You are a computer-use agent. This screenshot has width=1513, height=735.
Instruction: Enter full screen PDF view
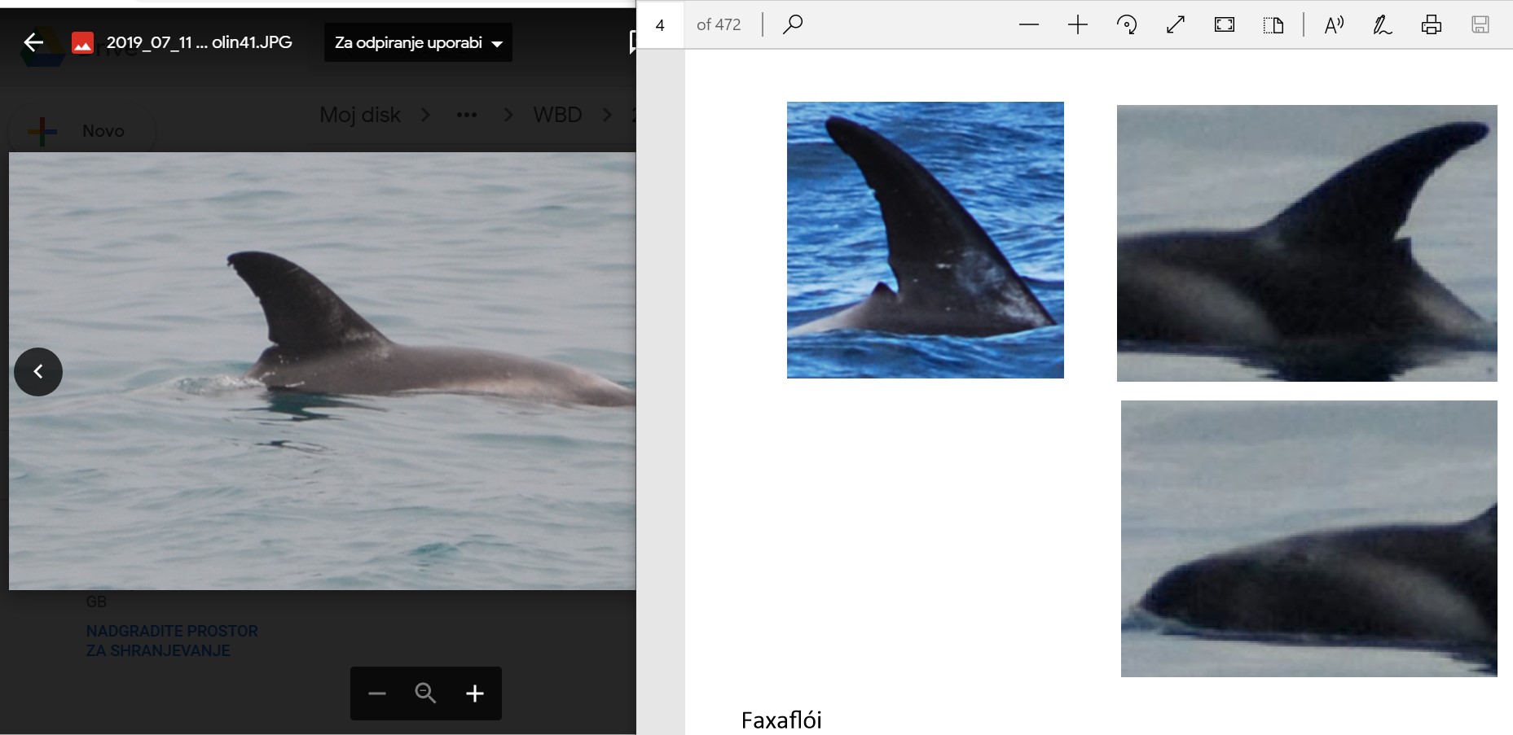(1225, 25)
